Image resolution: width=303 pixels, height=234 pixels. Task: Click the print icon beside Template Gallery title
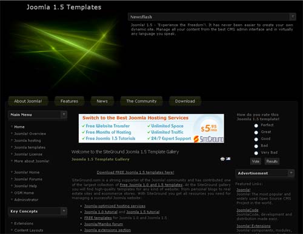coord(222,159)
